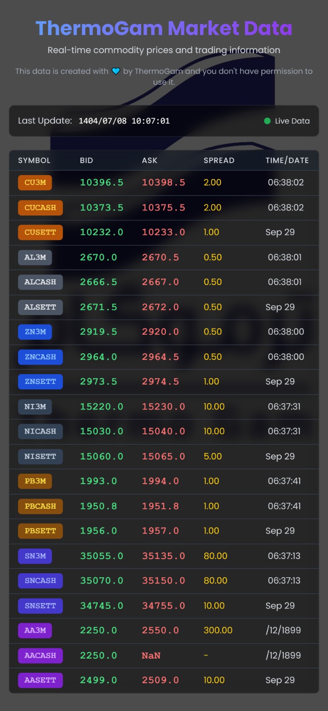Select the ZNSETT symbol badge
The width and height of the screenshot is (328, 711).
tap(40, 382)
